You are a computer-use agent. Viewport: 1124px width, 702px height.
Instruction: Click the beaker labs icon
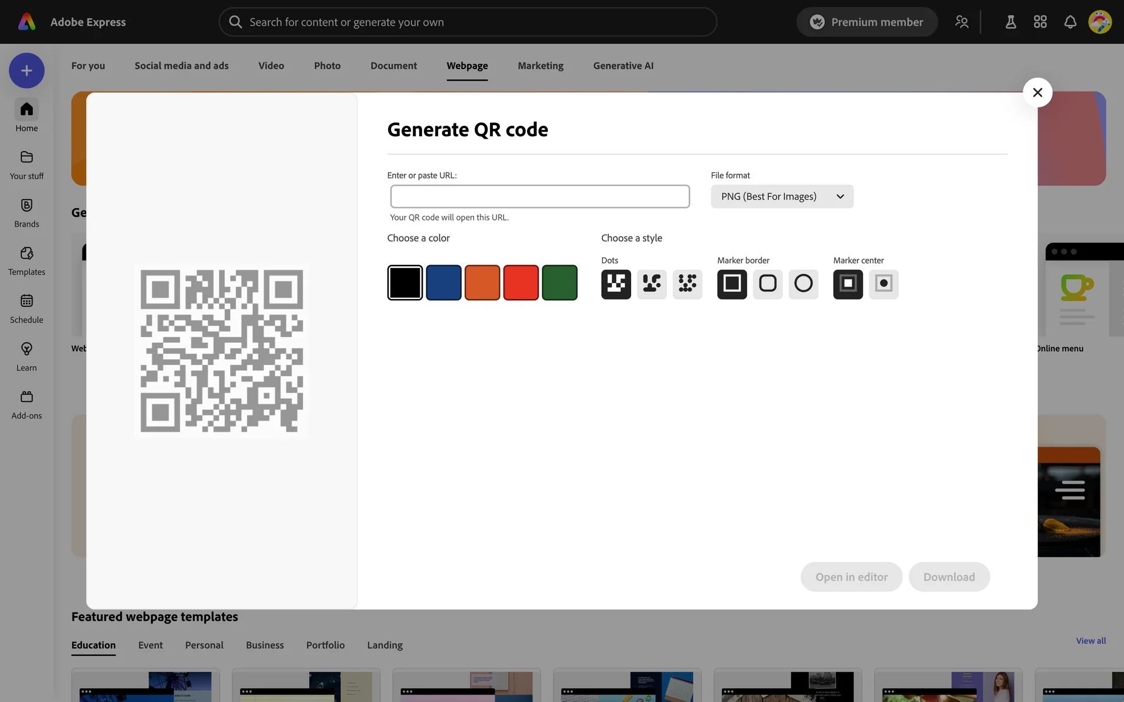pos(1010,22)
